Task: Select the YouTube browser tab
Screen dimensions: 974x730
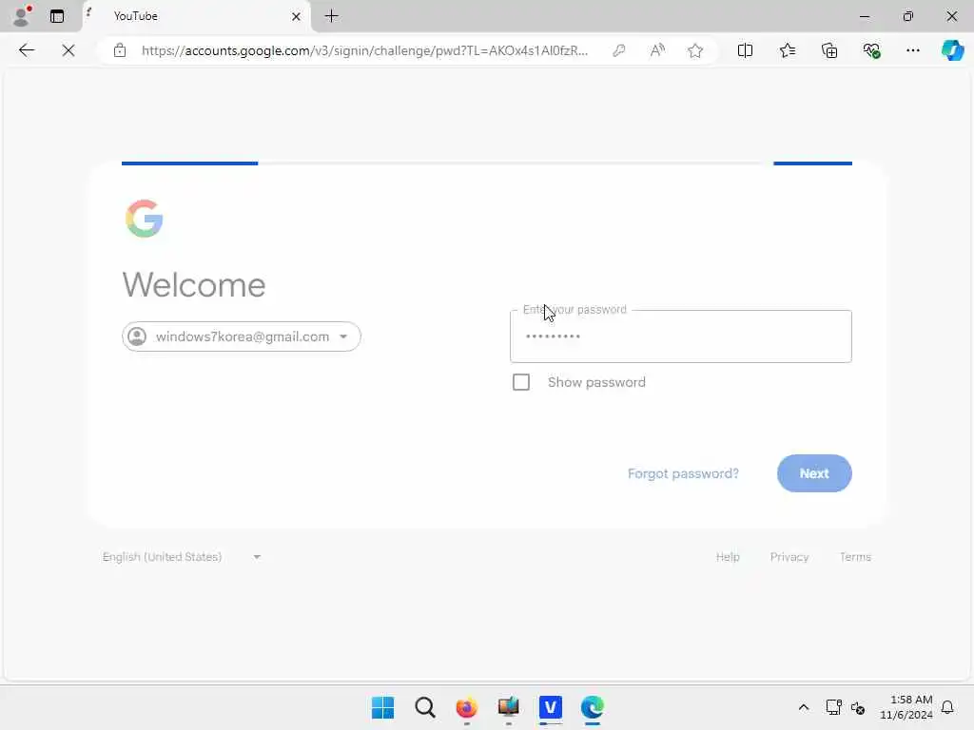Action: tap(196, 16)
